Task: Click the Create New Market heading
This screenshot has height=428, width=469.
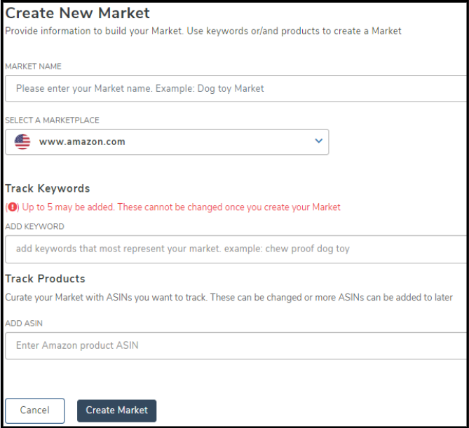Action: pos(77,13)
